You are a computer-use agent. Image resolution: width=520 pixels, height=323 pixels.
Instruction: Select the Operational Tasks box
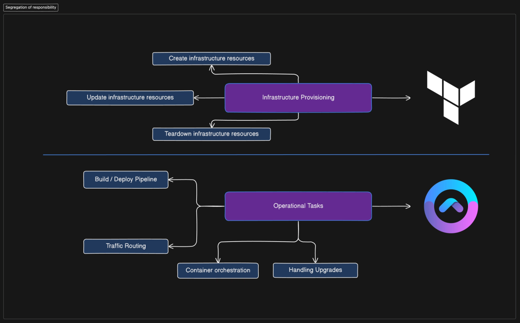298,206
